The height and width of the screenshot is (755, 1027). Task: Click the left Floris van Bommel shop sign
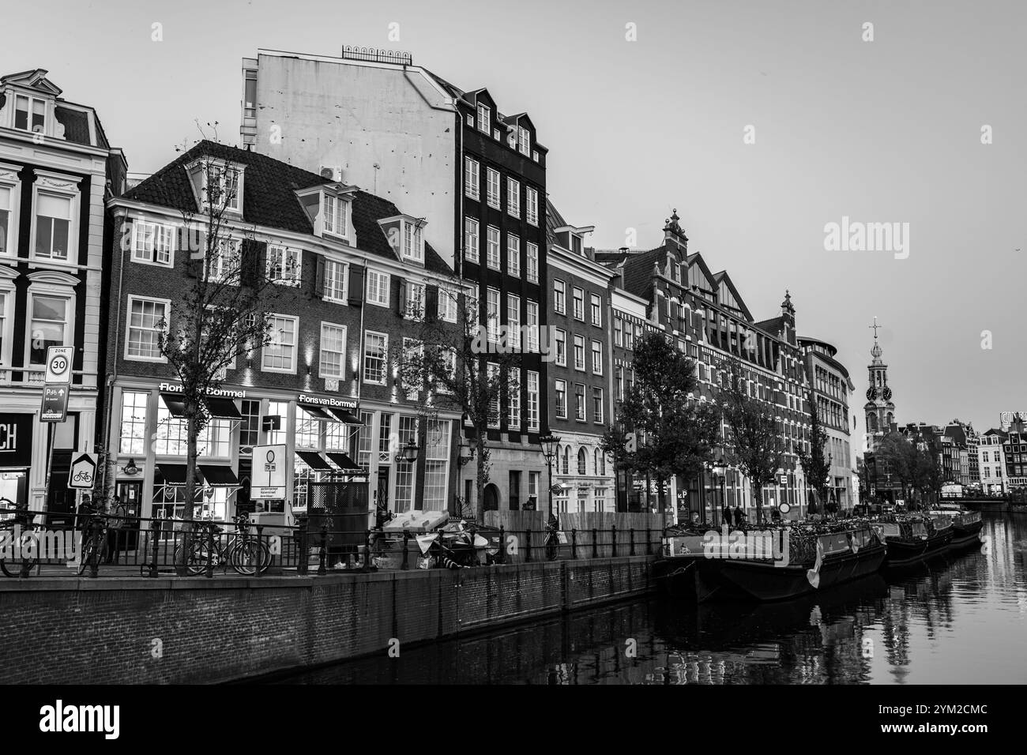(201, 390)
